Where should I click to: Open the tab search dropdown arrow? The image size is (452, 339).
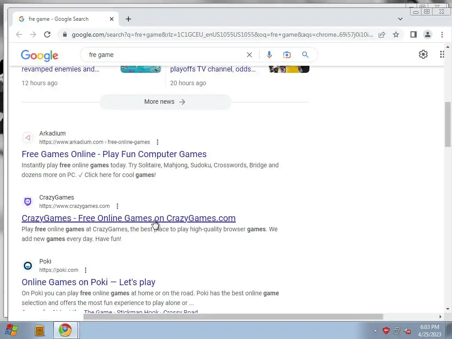pyautogui.click(x=400, y=19)
